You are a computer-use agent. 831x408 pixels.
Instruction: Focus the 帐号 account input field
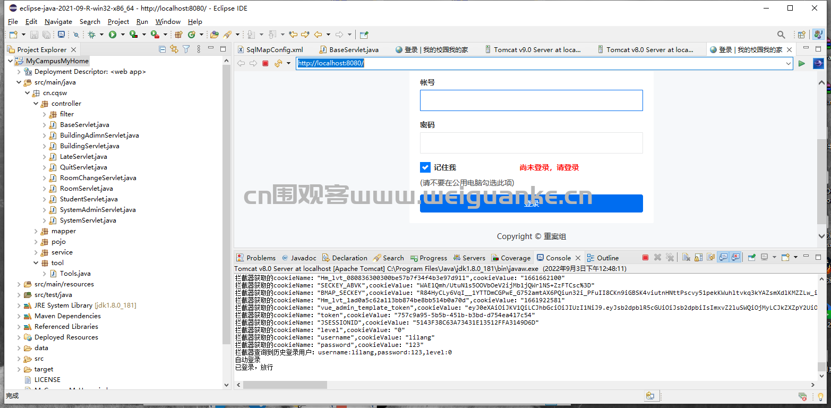tap(532, 100)
